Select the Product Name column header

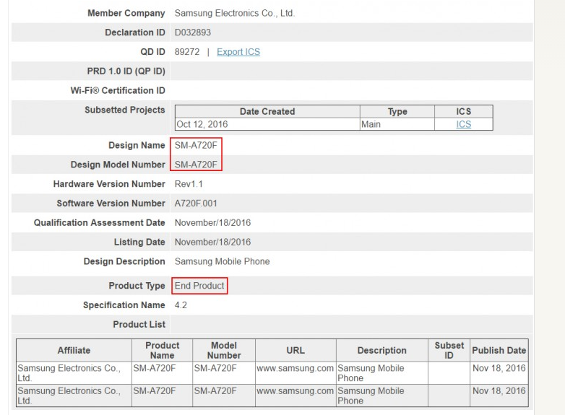coord(162,350)
